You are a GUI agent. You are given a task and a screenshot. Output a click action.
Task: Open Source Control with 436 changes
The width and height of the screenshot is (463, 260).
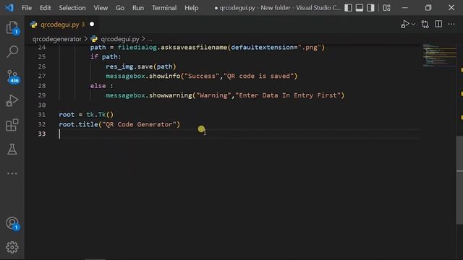click(x=12, y=77)
